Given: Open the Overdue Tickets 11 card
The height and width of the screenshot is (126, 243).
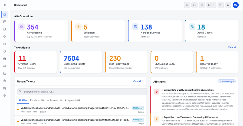Looking at the screenshot, I should tap(35, 62).
